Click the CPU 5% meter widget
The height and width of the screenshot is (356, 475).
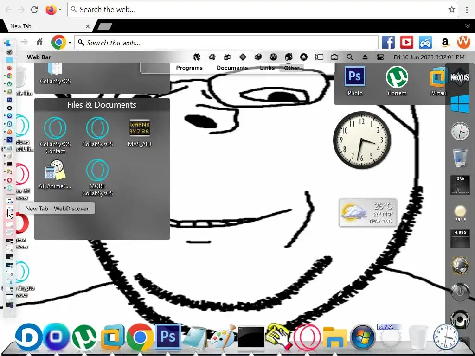click(460, 185)
